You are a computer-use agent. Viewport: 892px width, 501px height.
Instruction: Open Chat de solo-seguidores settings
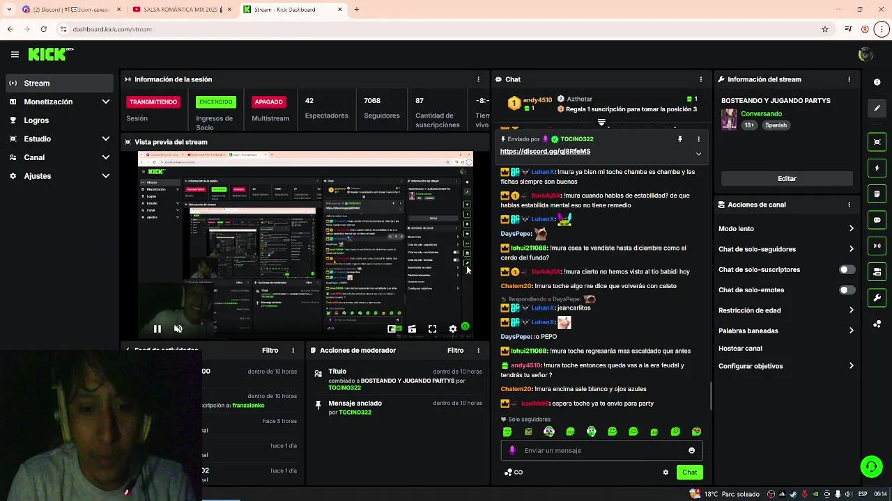tap(786, 249)
